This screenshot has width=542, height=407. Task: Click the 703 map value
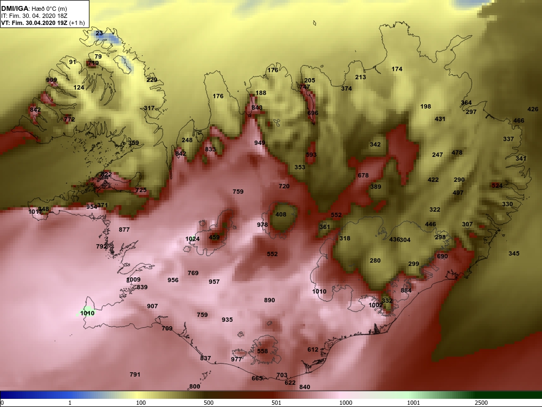tap(282, 375)
